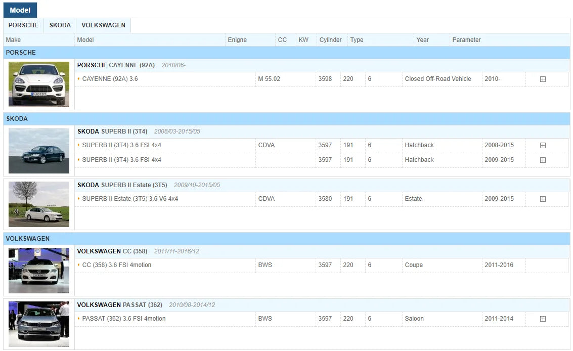Screen dimensions: 573x351
Task: Open the Skoda Superb II dark sedan thumbnail
Action: (x=39, y=151)
